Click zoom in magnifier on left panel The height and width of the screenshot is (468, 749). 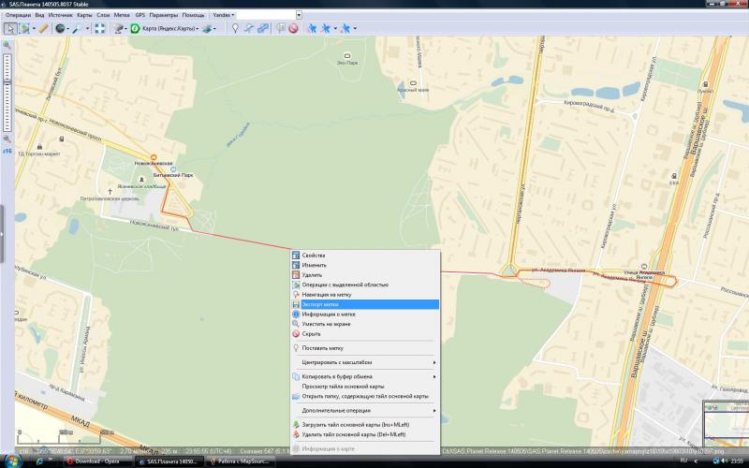[x=7, y=45]
